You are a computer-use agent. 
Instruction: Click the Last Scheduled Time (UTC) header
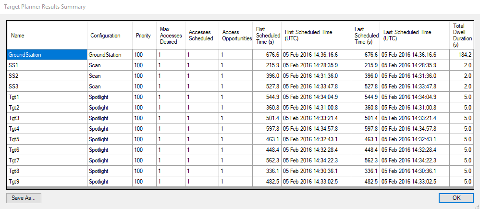[415, 36]
